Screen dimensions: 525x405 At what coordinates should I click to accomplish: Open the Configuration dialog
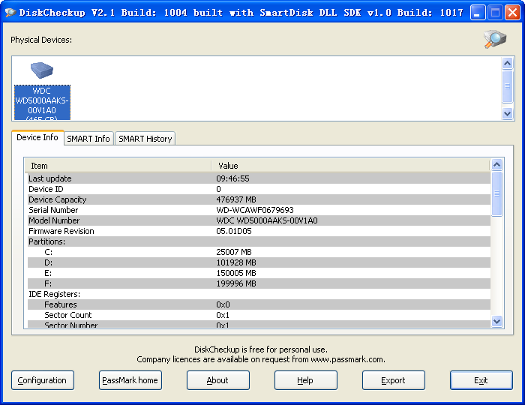[43, 380]
